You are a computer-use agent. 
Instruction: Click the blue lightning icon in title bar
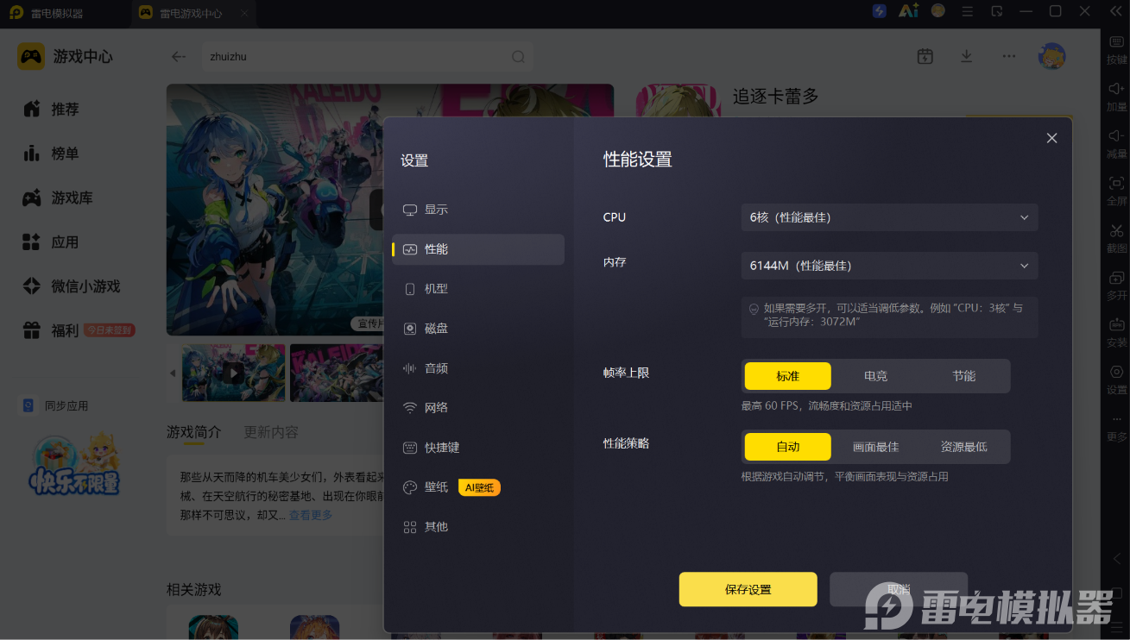(880, 11)
